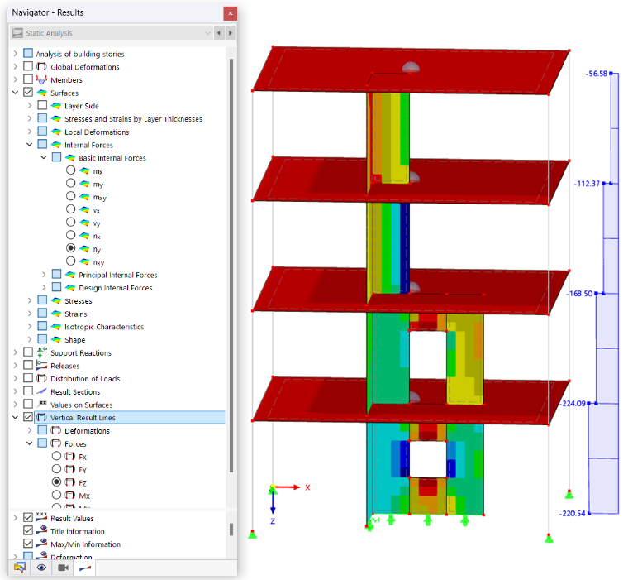Image resolution: width=628 pixels, height=580 pixels.
Task: Select the vx radio button
Action: tap(70, 209)
